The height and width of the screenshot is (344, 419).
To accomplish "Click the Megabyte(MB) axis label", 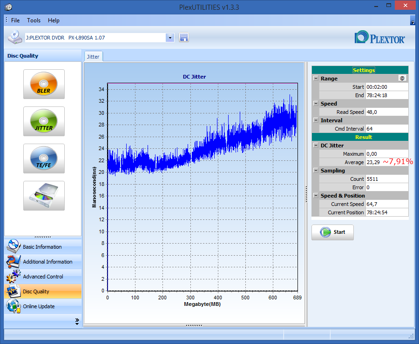I will [x=203, y=304].
